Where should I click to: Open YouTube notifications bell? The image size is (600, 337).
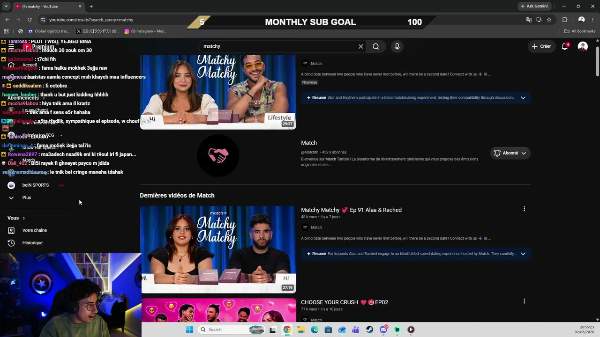coord(565,46)
